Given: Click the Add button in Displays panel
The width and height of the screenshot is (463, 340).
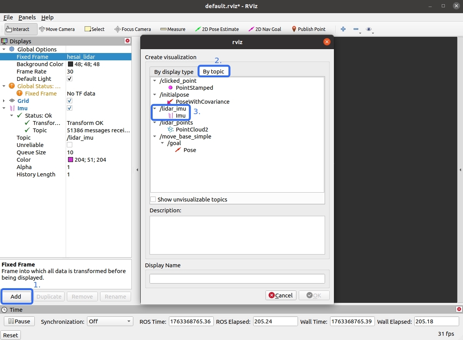Looking at the screenshot, I should tap(16, 296).
